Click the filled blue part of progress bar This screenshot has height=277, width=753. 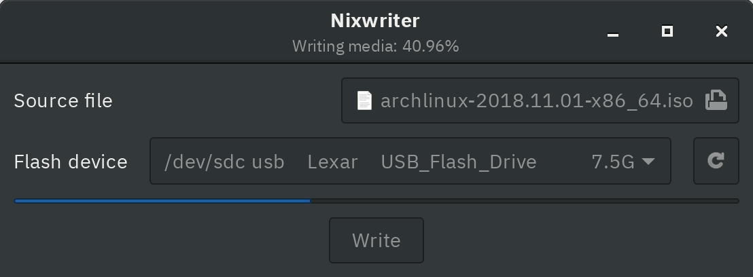click(x=162, y=201)
